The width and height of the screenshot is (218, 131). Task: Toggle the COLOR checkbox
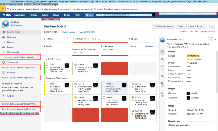199,31
